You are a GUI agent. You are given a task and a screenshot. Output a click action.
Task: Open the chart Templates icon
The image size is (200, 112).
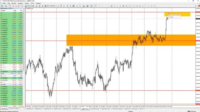[x=91, y=6]
